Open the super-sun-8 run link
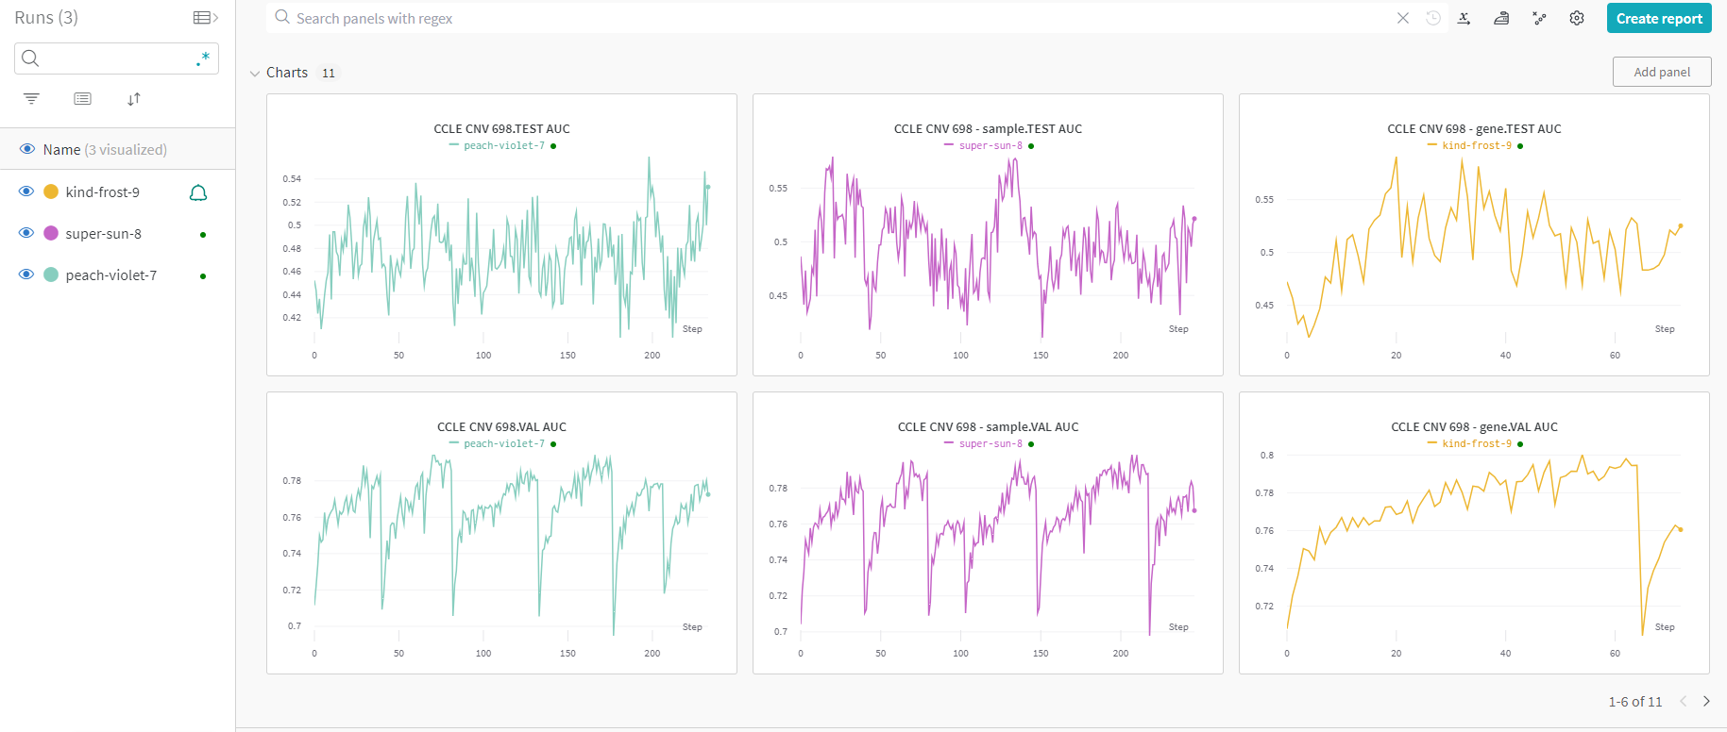 tap(104, 234)
